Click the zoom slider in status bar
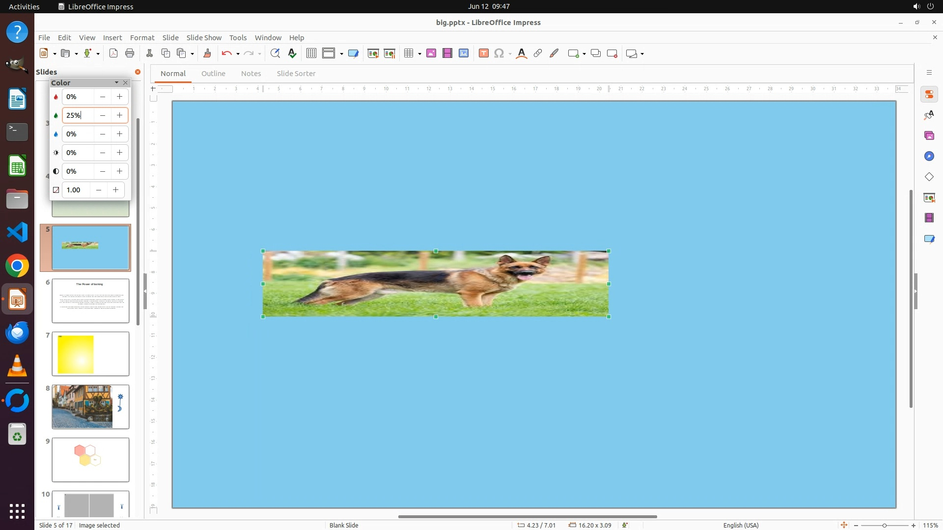This screenshot has height=530, width=943. point(885,525)
